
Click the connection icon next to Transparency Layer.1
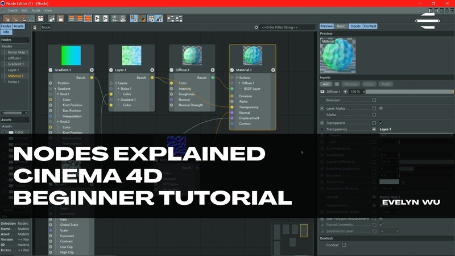pyautogui.click(x=374, y=130)
